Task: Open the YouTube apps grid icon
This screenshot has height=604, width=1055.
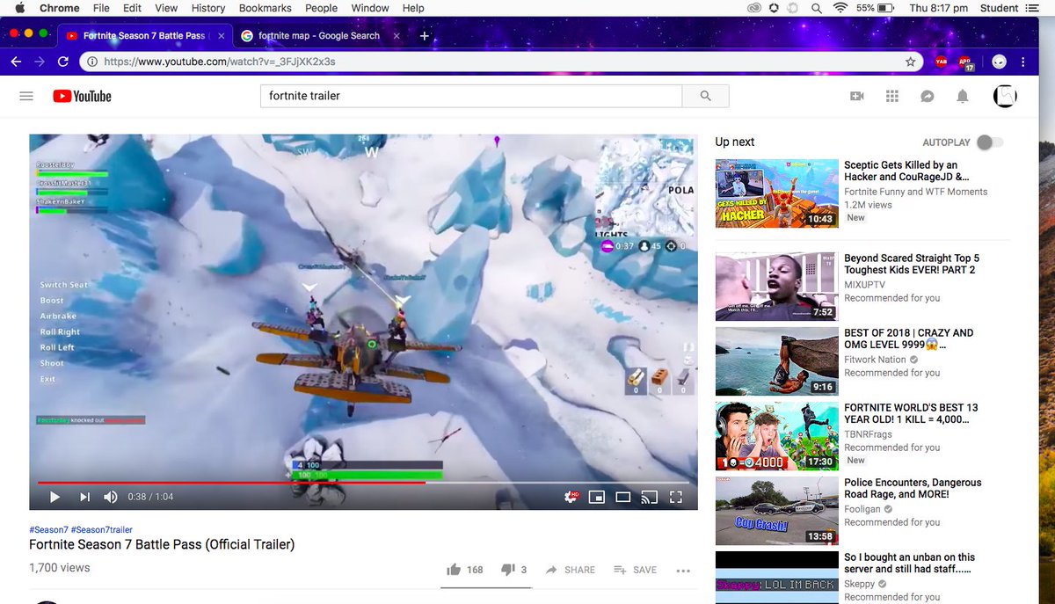Action: coord(891,96)
